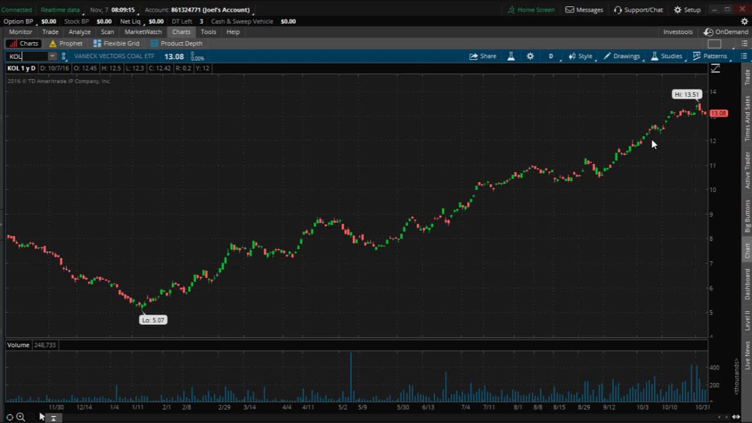Open the Patterns menu
Screen dimensions: 752x423
pos(710,56)
